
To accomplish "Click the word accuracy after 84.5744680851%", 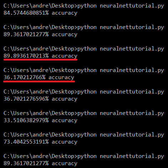I will (x=65, y=13).
